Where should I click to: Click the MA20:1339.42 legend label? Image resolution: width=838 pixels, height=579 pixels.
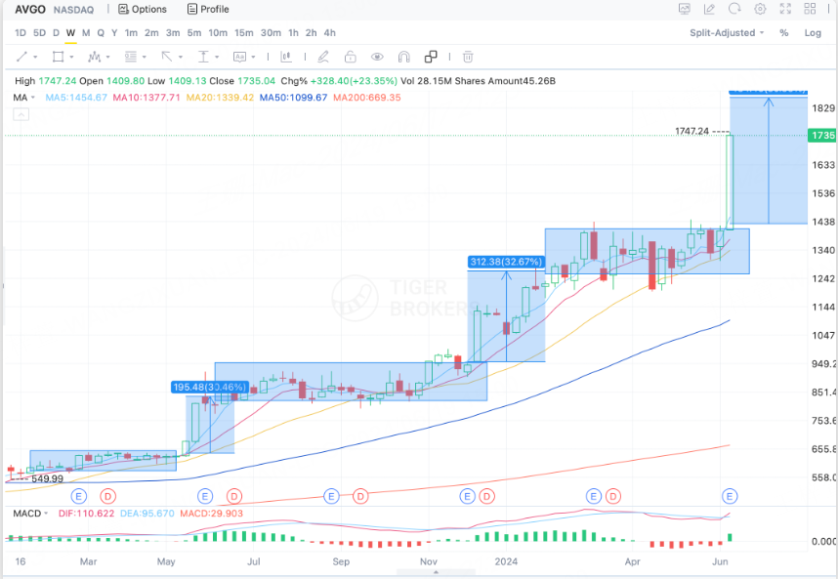[x=220, y=98]
